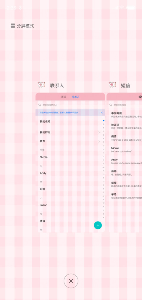
Task: Clear all recent apps with X button
Action: point(71,281)
